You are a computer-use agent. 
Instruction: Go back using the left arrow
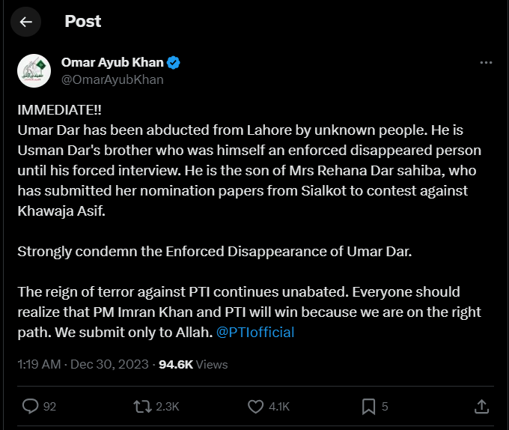coord(26,22)
